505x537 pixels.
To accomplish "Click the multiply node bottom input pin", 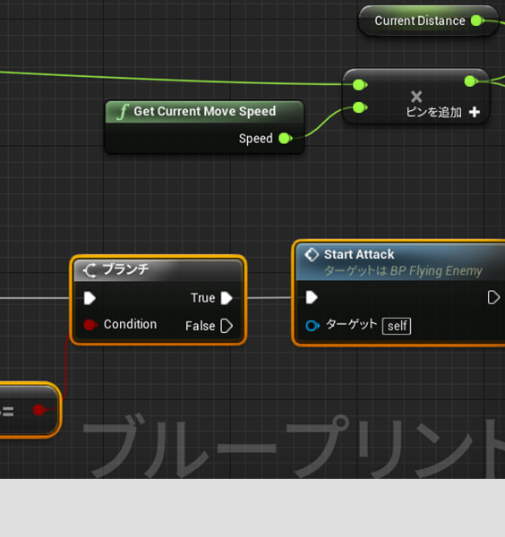I will coord(359,108).
